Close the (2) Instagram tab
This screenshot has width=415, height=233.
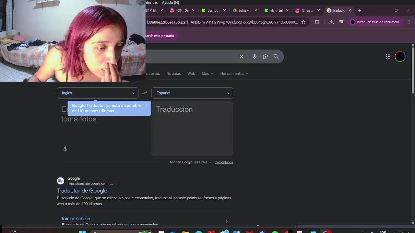tap(318, 10)
